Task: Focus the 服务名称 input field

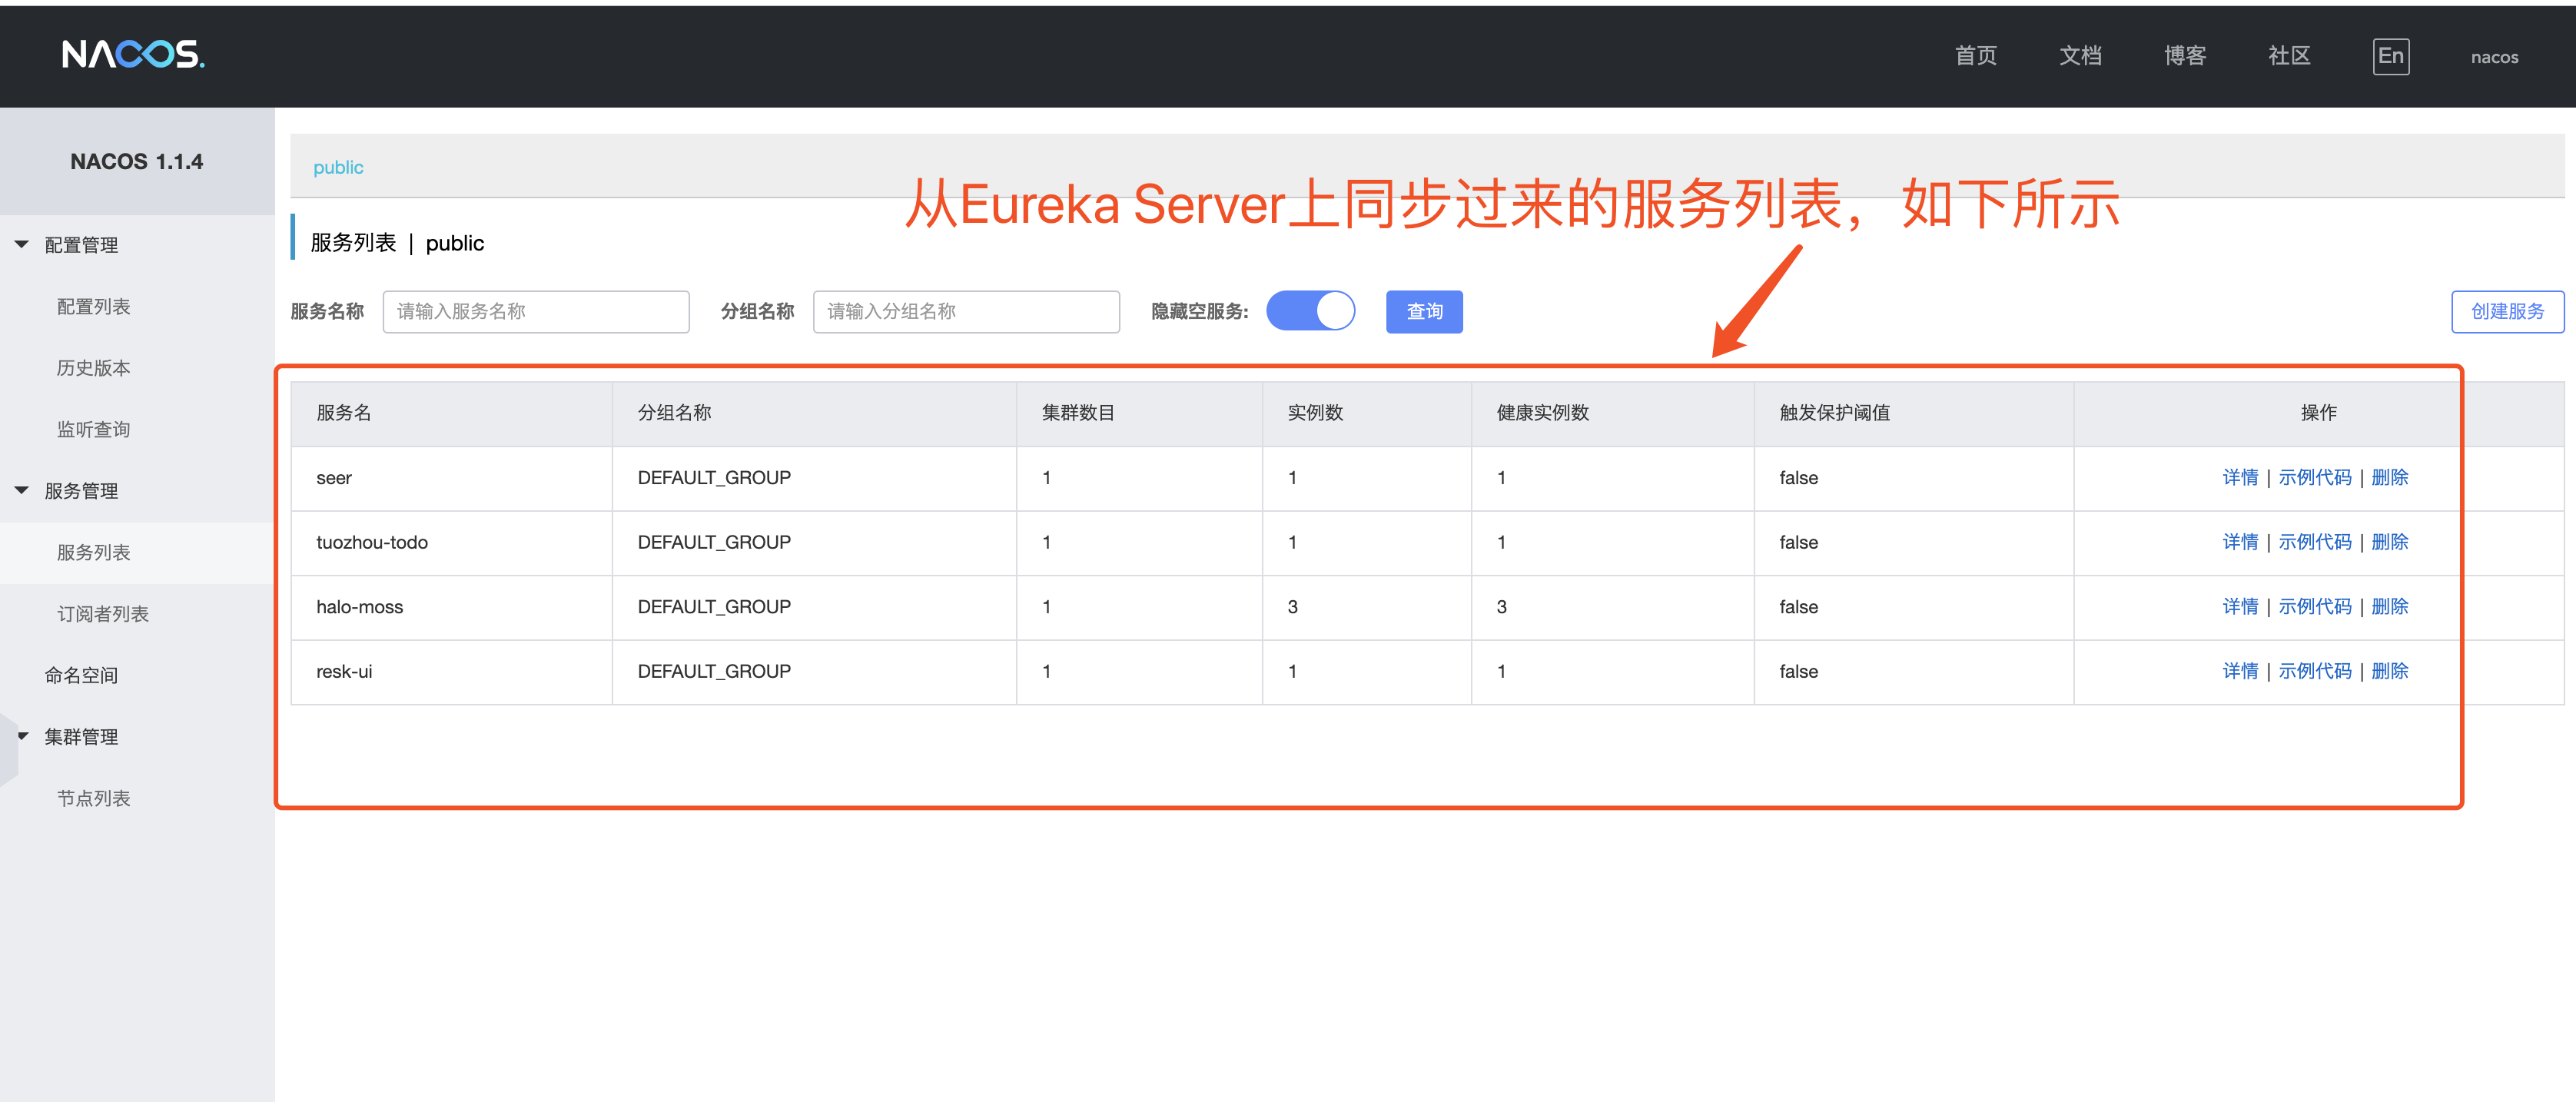Action: pos(536,312)
